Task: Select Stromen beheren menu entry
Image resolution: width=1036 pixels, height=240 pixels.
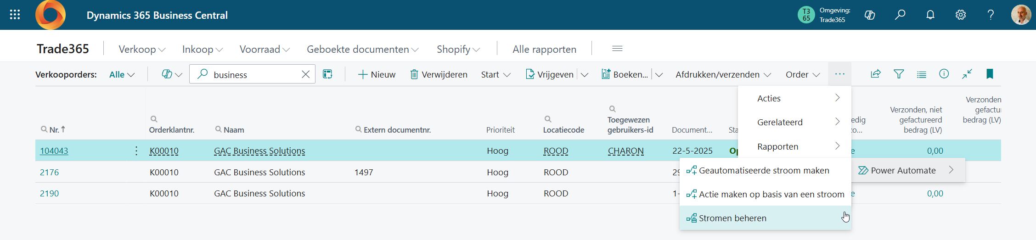Action: point(732,218)
